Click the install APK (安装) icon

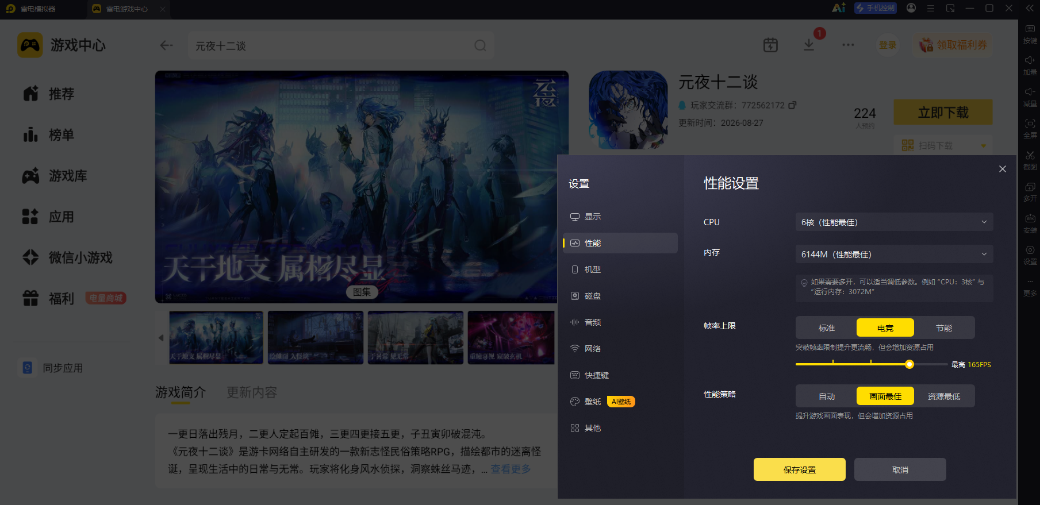[x=1030, y=219]
